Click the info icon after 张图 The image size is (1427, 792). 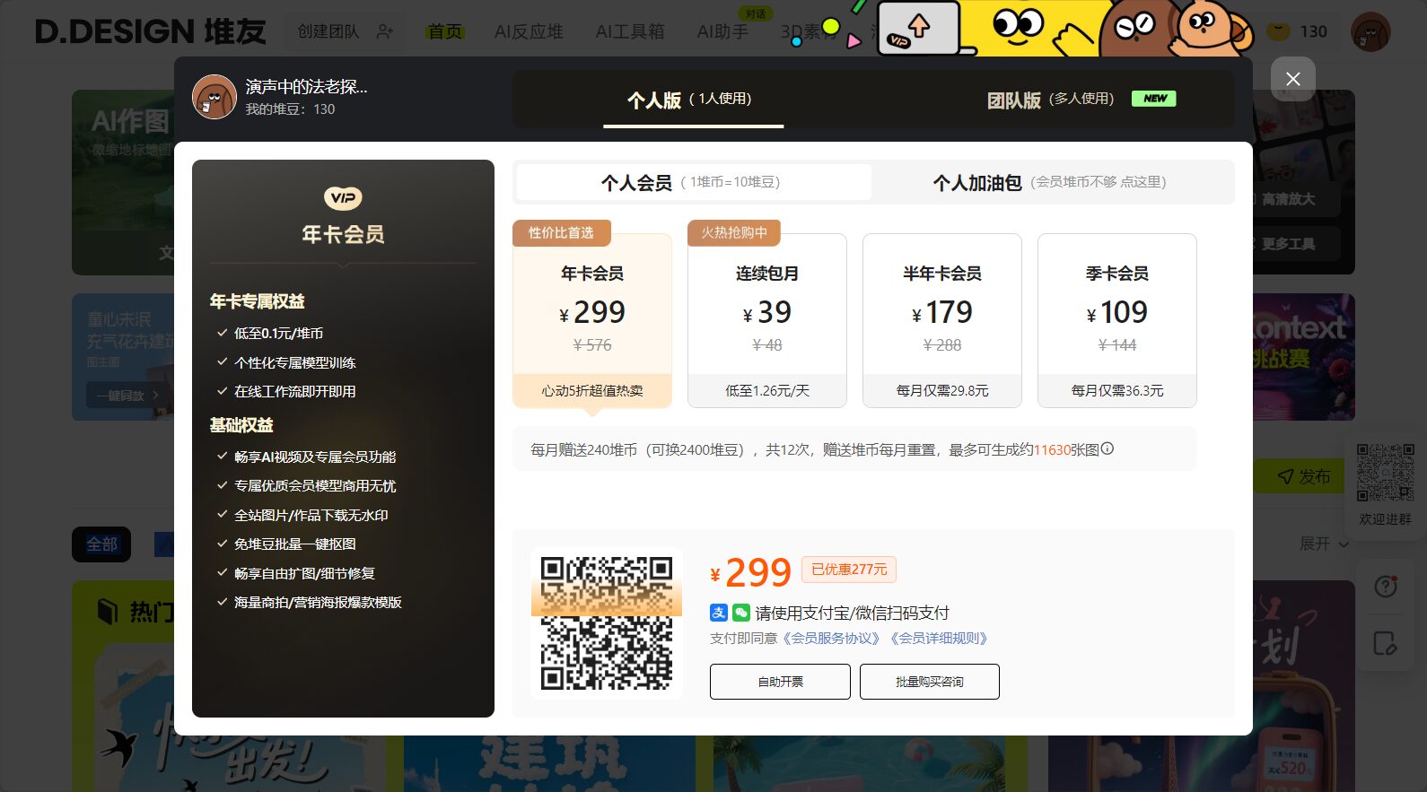coord(1107,448)
